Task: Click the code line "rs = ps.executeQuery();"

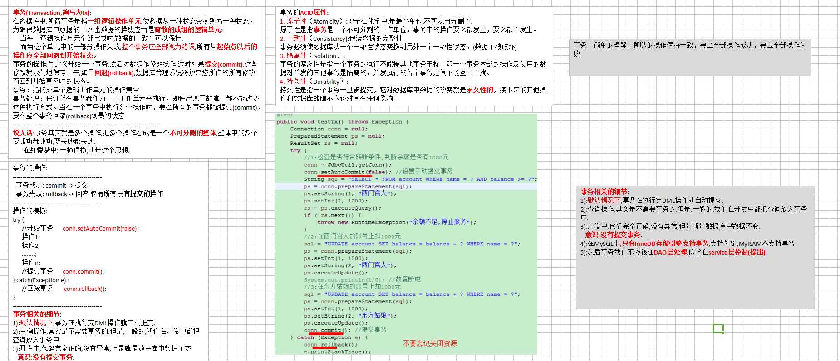Action: (343, 208)
